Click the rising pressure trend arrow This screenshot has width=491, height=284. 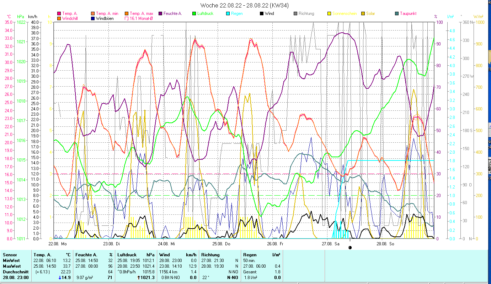[139, 278]
